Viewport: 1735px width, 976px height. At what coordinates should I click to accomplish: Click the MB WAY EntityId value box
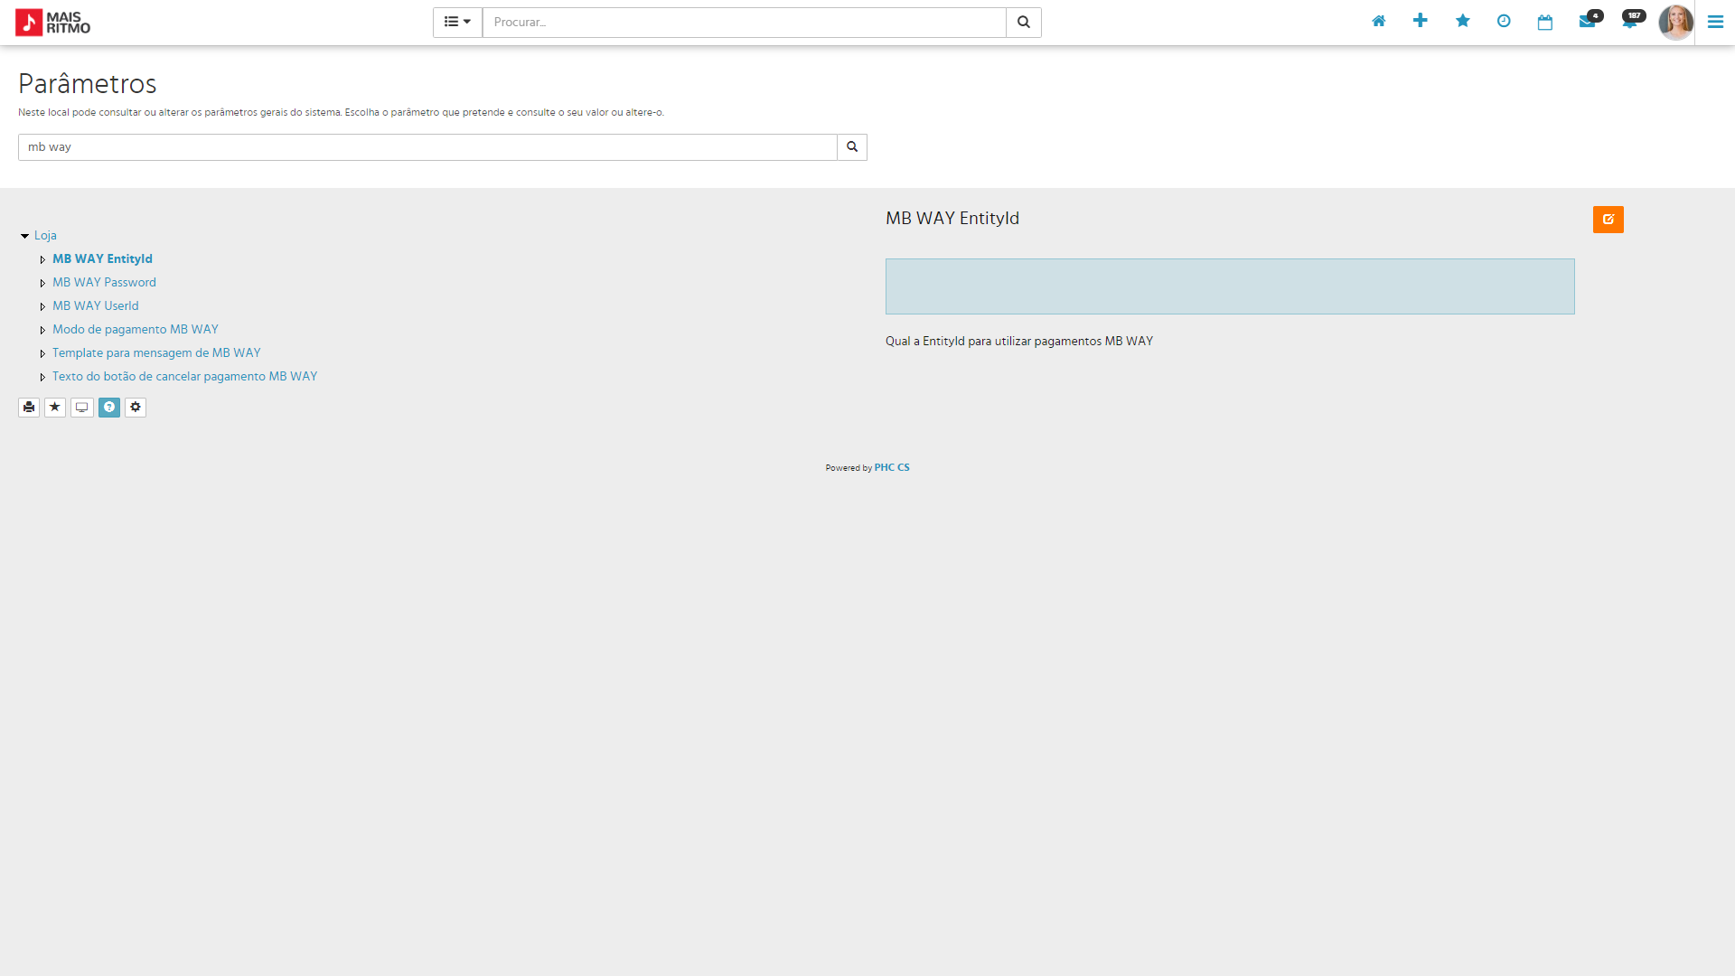1230,286
